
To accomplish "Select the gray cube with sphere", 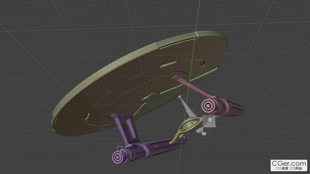I will (209, 121).
